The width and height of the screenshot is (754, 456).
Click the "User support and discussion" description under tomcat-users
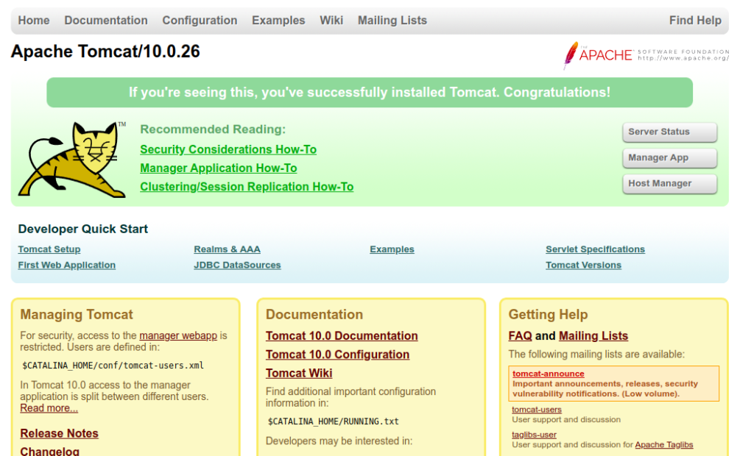[x=566, y=419]
